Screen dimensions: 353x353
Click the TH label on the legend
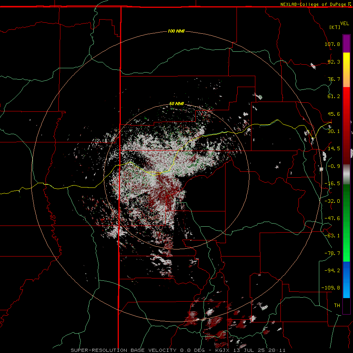click(337, 306)
